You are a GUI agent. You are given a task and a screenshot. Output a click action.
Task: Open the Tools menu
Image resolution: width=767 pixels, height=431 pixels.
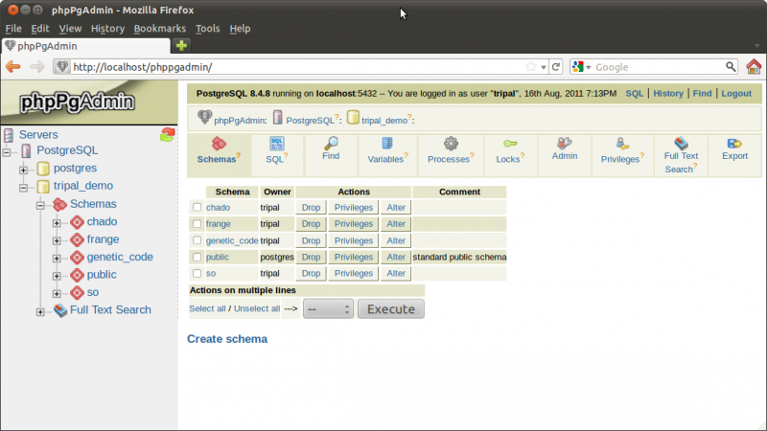coord(207,29)
